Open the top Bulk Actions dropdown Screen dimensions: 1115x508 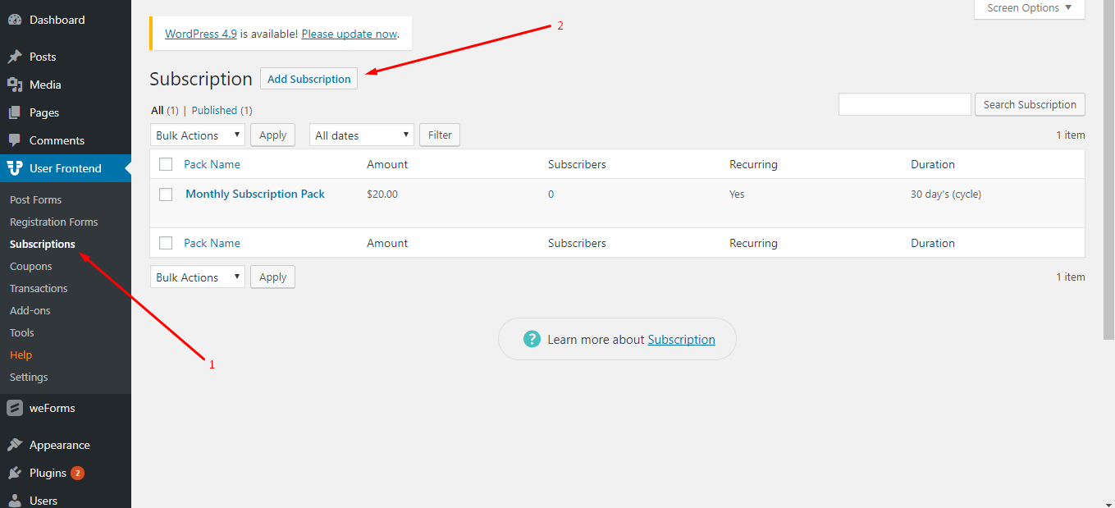click(198, 135)
